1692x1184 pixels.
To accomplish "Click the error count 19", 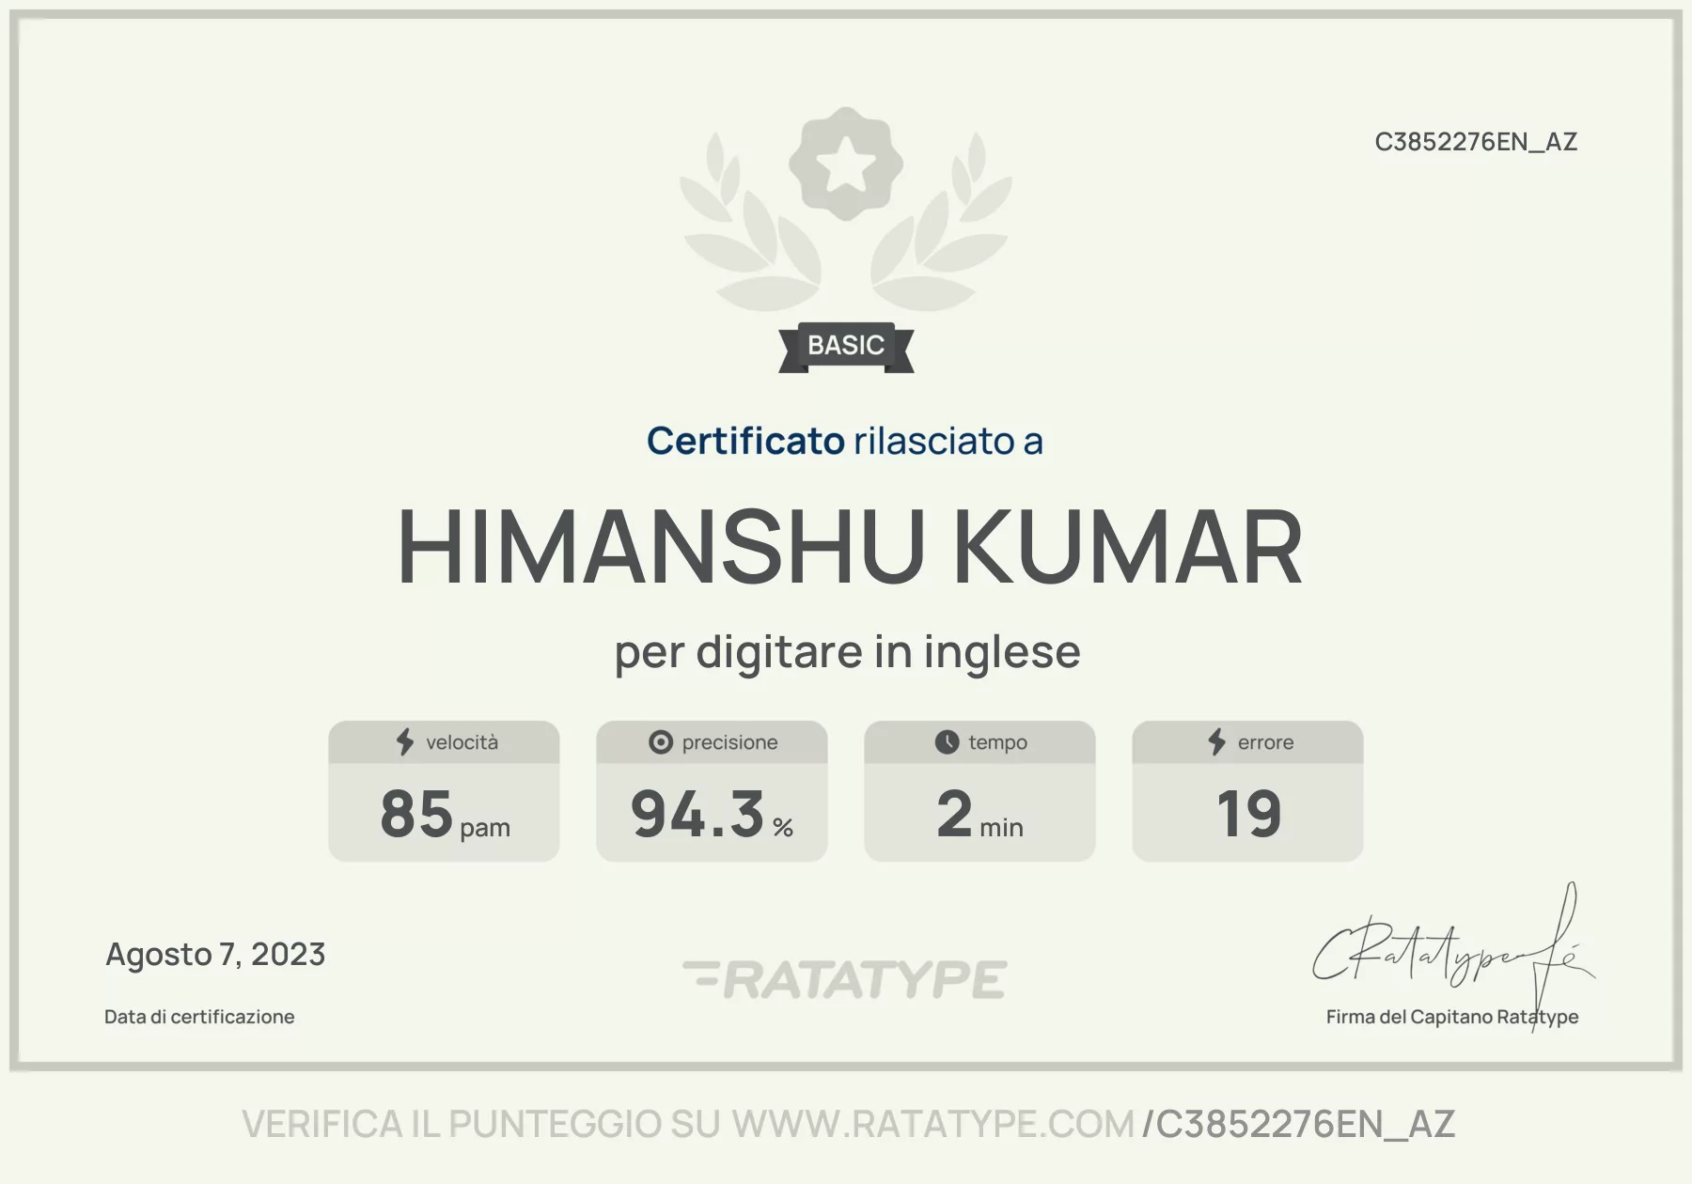I will tap(1248, 814).
